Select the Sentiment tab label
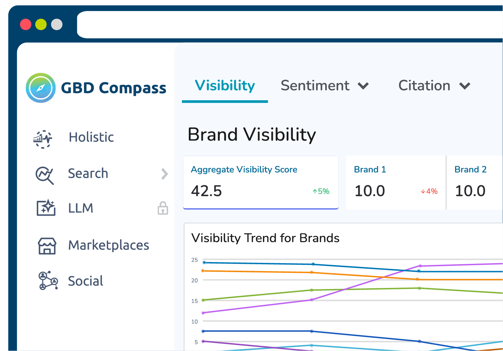 (x=315, y=86)
